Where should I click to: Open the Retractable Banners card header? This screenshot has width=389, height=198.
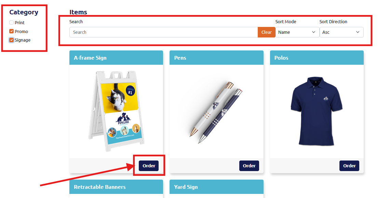[x=116, y=187]
